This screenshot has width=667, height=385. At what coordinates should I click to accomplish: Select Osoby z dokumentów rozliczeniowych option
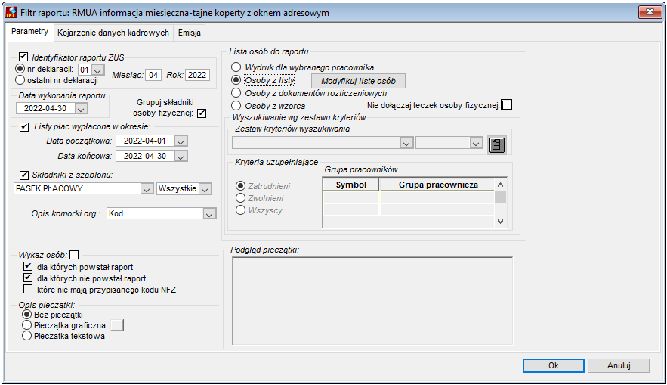click(x=236, y=93)
